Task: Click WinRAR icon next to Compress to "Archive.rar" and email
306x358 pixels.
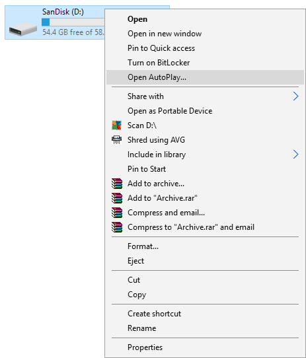Action: tap(117, 227)
